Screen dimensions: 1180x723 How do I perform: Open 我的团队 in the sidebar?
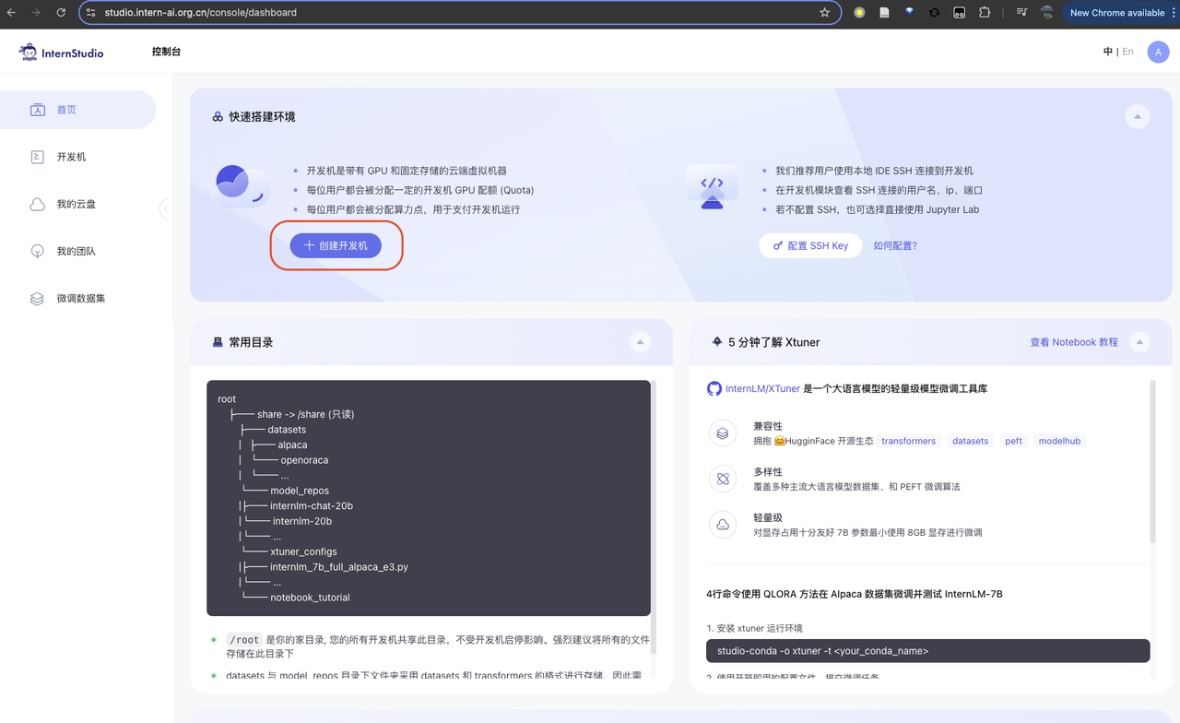[x=77, y=251]
